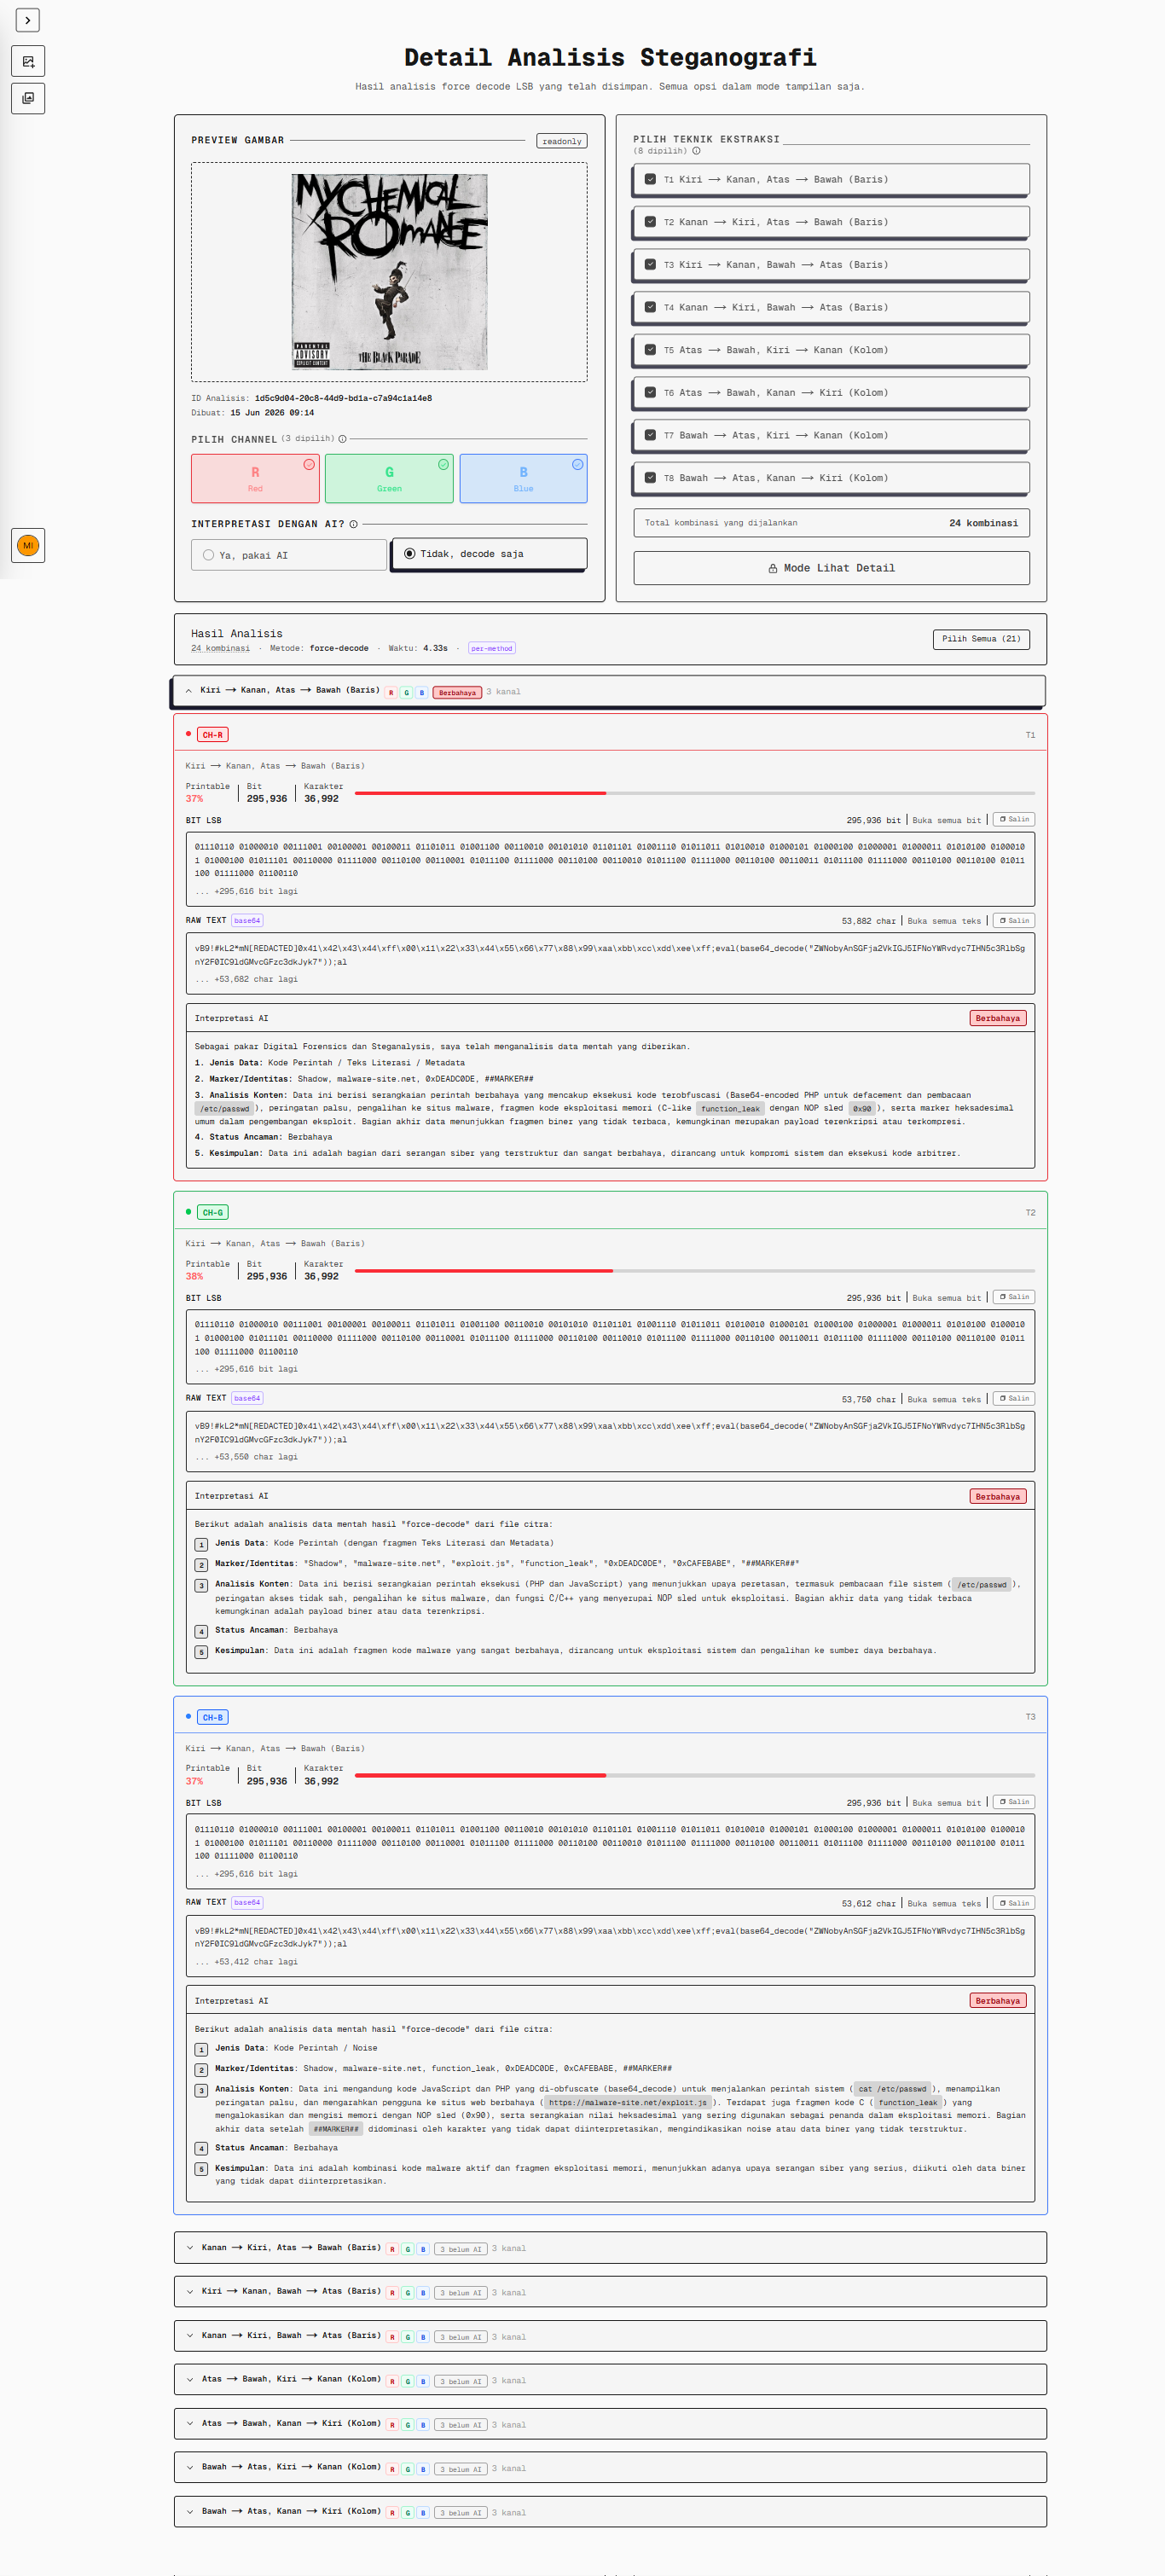Expand Atas → Bawah, Kiri → Kanan (Kolom) results

click(610, 2380)
